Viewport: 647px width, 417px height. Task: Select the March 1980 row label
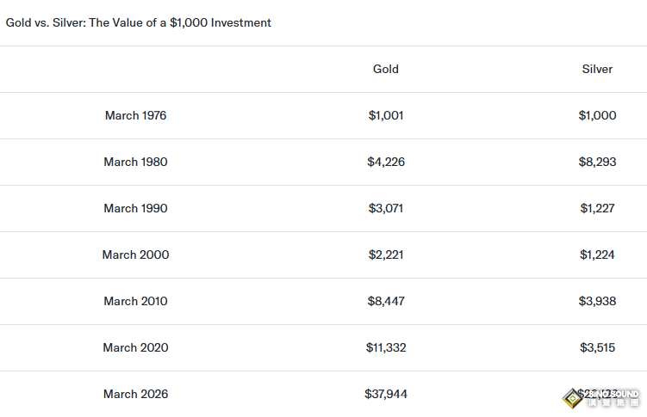coord(135,162)
